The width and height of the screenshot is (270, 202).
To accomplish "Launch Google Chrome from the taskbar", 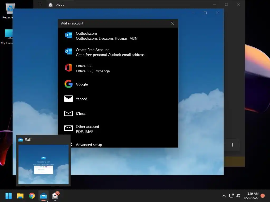I will coord(32,196).
